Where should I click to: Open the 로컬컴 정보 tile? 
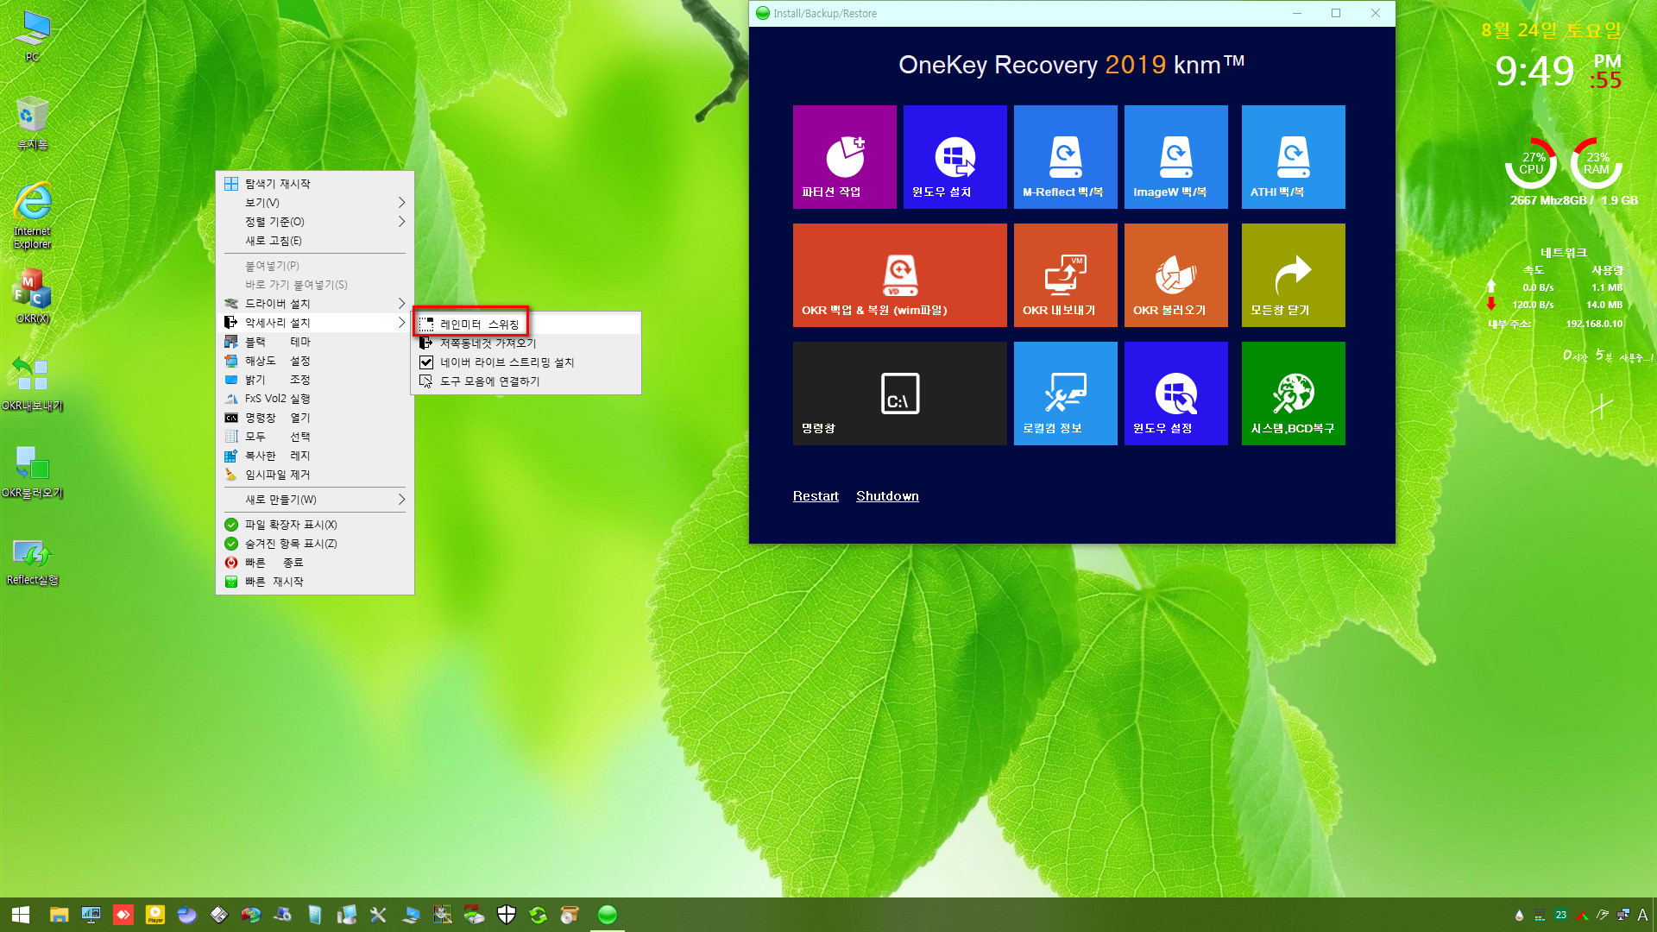[1065, 394]
